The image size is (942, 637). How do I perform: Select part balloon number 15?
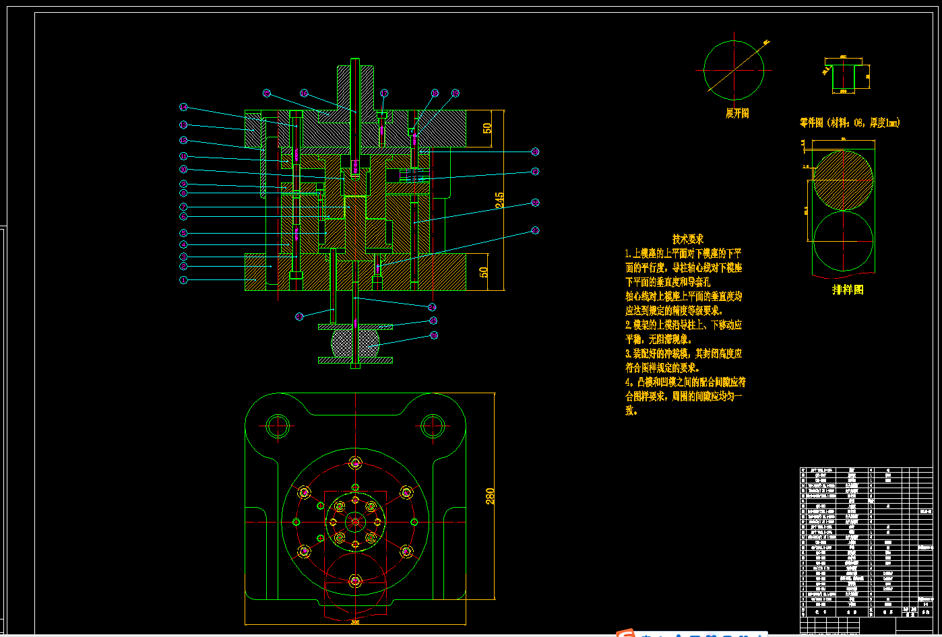point(266,93)
